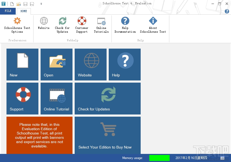Click the Open tile
Image resolution: width=231 pixels, height=162 pixels.
click(57, 65)
